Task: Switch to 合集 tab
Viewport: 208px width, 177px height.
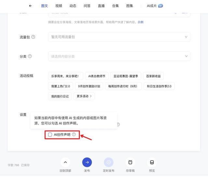Action: coord(115,6)
